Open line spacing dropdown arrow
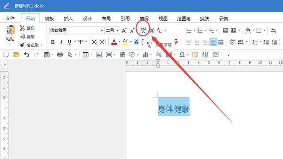The image size is (283, 159). coord(260,42)
